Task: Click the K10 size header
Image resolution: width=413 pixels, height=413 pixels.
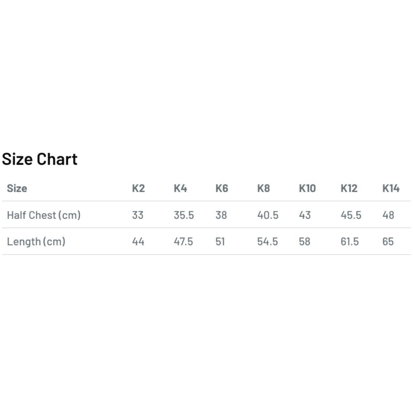Action: (307, 188)
